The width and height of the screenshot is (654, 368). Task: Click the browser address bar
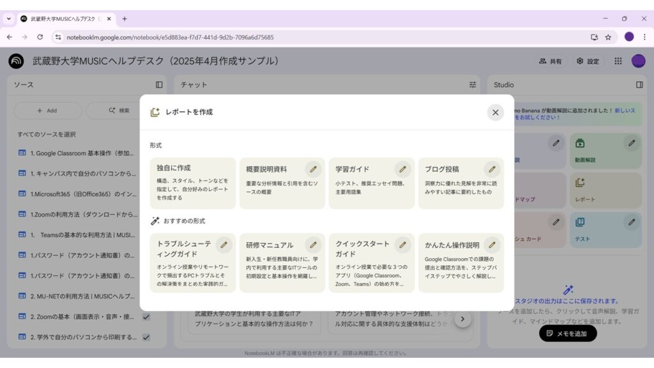[x=319, y=37]
